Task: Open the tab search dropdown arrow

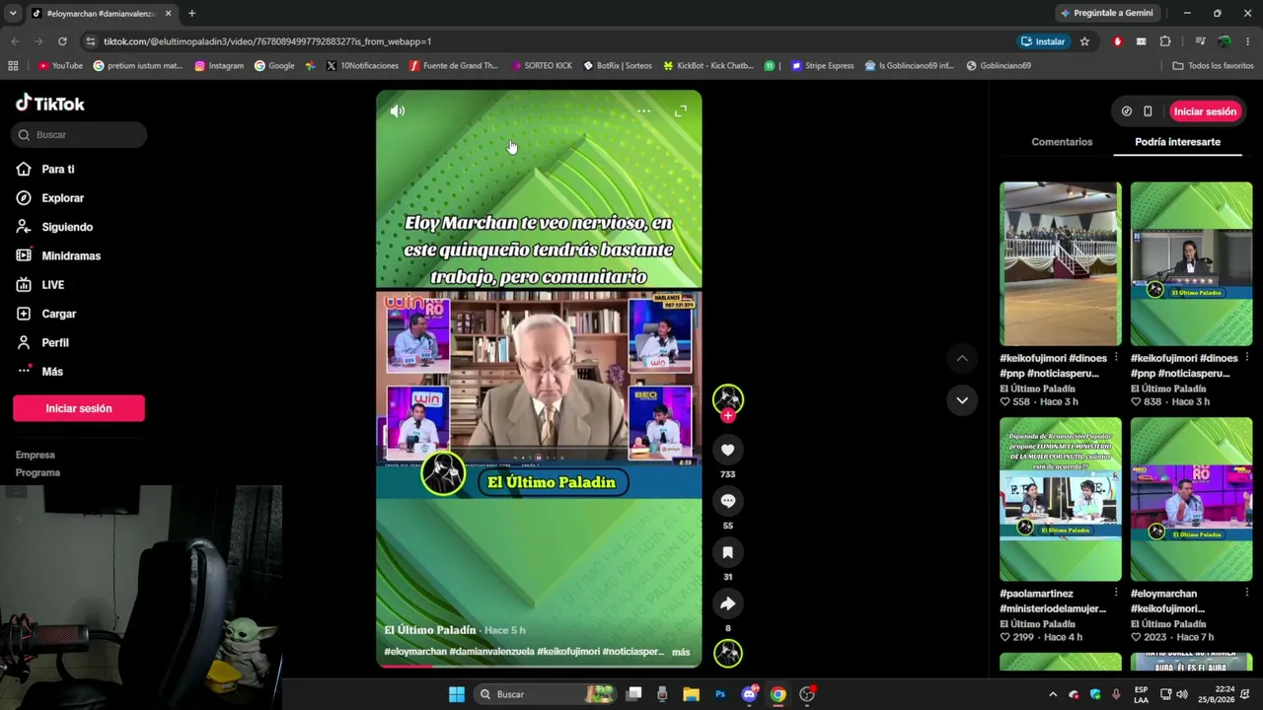Action: pyautogui.click(x=13, y=14)
